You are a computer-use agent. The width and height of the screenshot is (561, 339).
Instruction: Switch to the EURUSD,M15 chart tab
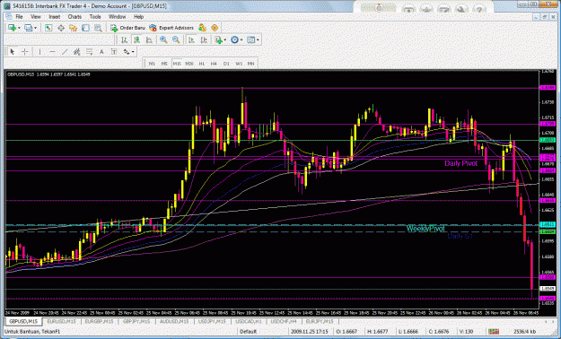[x=62, y=321]
